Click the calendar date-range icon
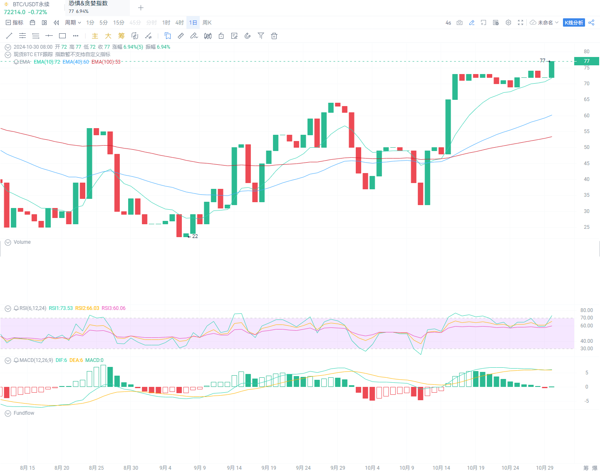 click(x=32, y=22)
